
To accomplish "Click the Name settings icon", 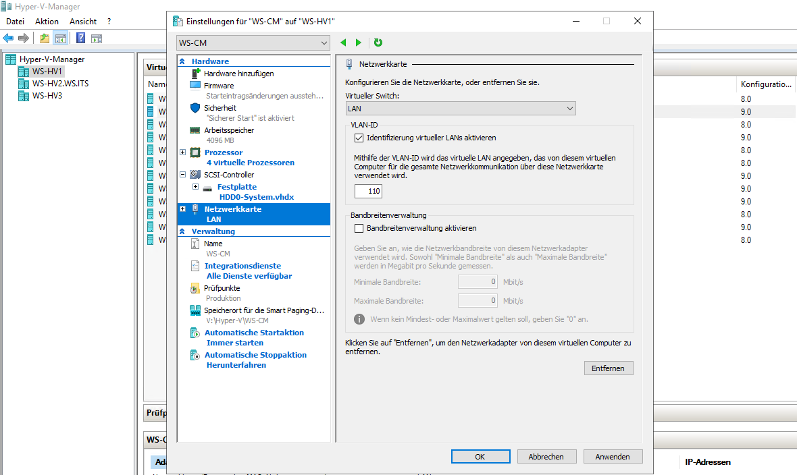I will coord(195,244).
